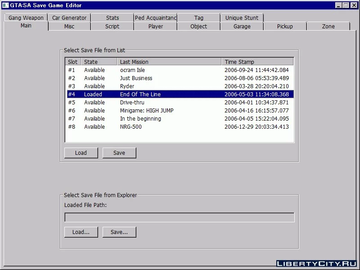Click timestamp '2006-08-06 05:53:39.489'

click(x=256, y=78)
